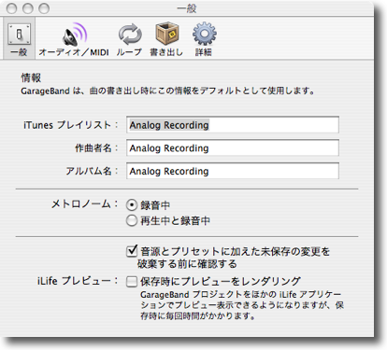This screenshot has height=350, width=387.
Task: Open the 書き出し export crate icon pane
Action: pyautogui.click(x=166, y=39)
